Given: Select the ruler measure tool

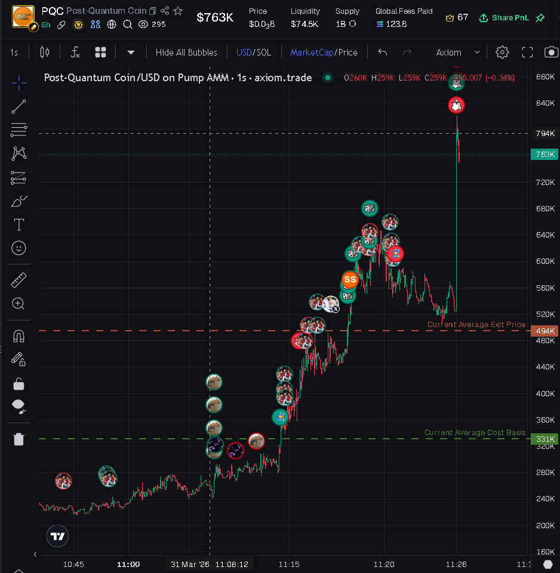Looking at the screenshot, I should tap(19, 281).
